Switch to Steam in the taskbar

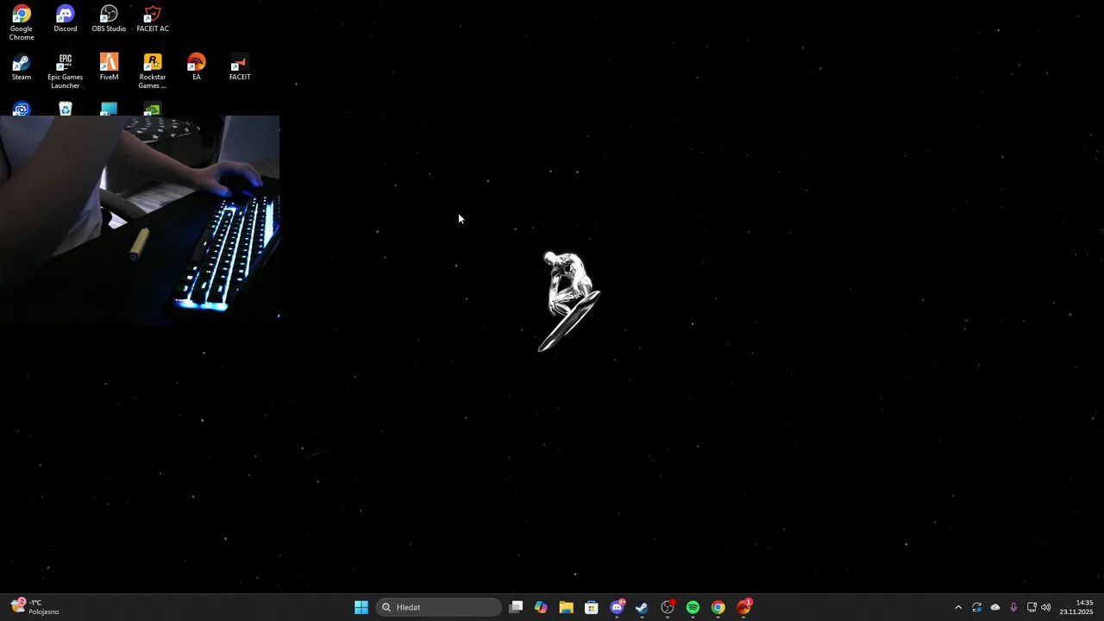(x=642, y=607)
